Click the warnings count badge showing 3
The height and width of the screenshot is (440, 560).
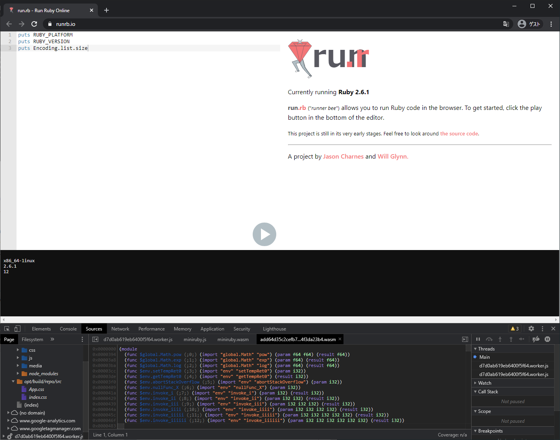(515, 329)
